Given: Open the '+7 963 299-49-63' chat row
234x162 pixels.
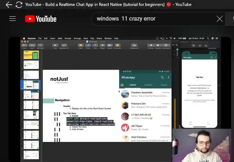Looking at the screenshot, I should (x=145, y=116).
